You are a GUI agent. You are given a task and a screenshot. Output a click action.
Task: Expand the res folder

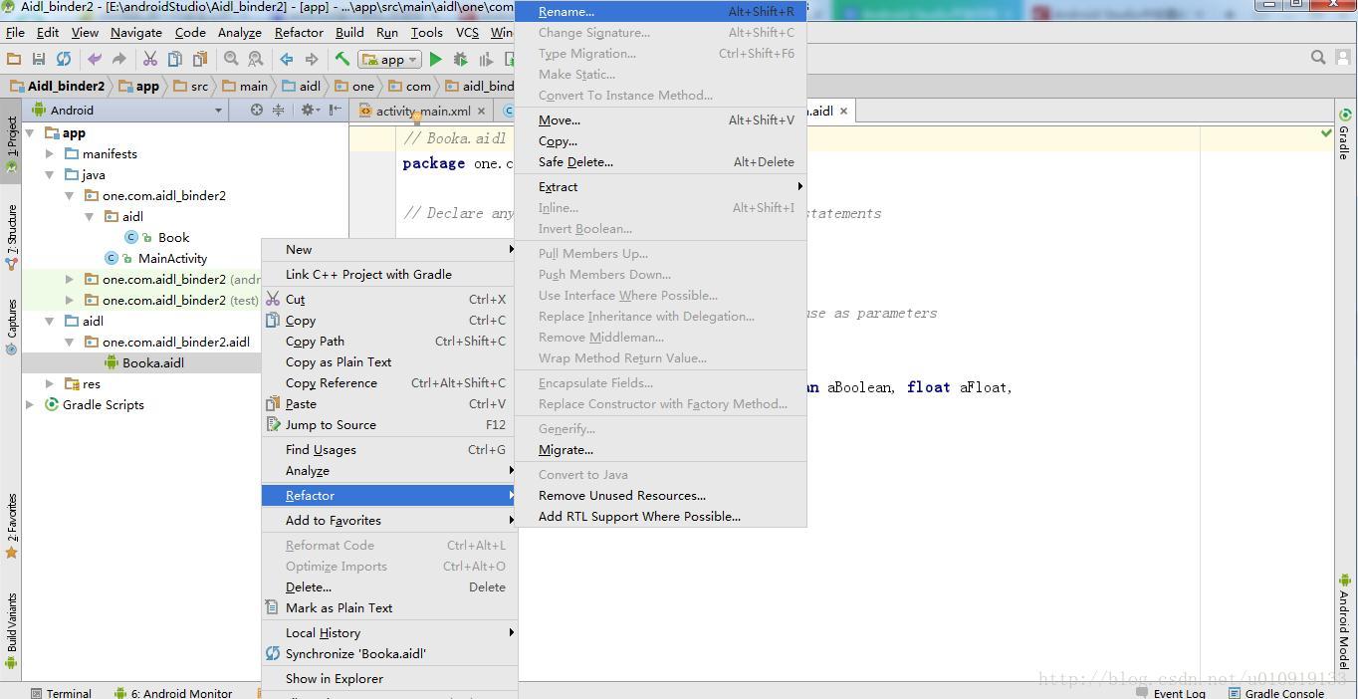50,383
